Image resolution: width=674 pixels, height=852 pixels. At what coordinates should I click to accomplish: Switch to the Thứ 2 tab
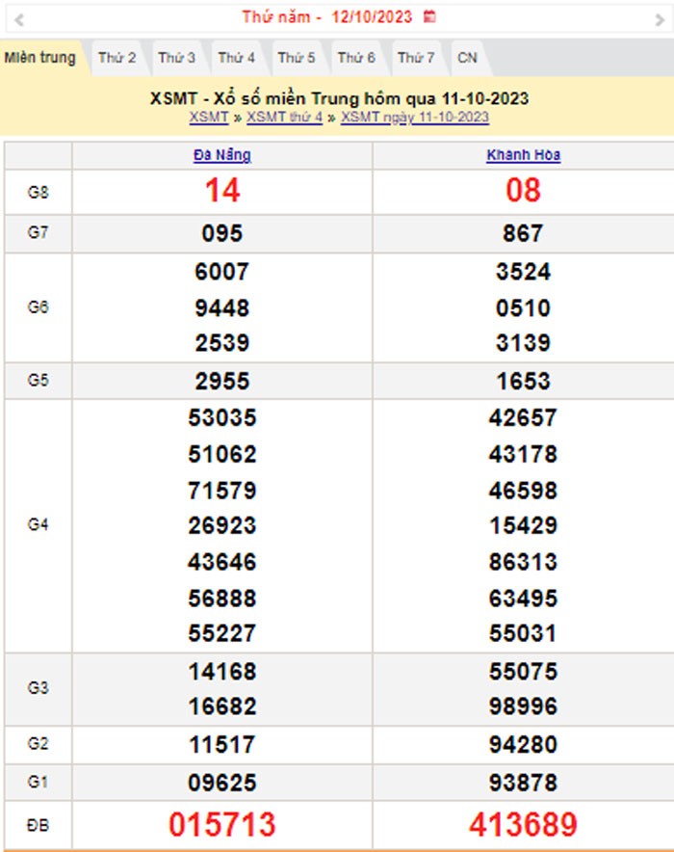click(x=117, y=58)
